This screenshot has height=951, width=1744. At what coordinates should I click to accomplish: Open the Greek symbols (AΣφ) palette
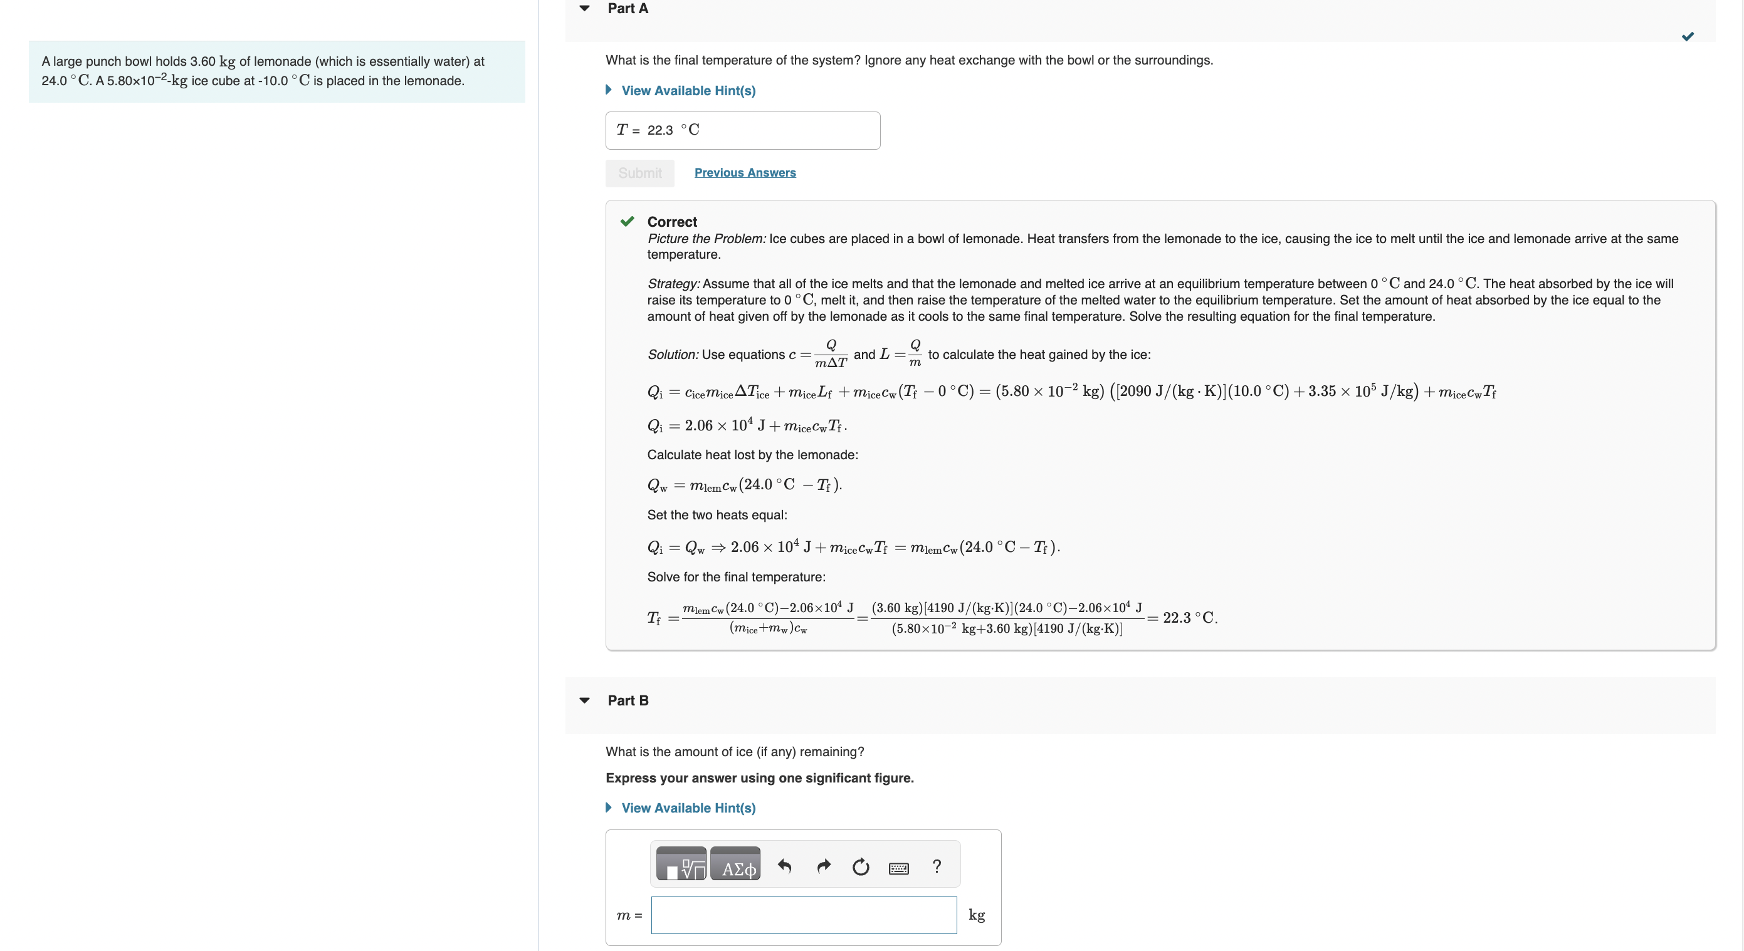click(736, 864)
